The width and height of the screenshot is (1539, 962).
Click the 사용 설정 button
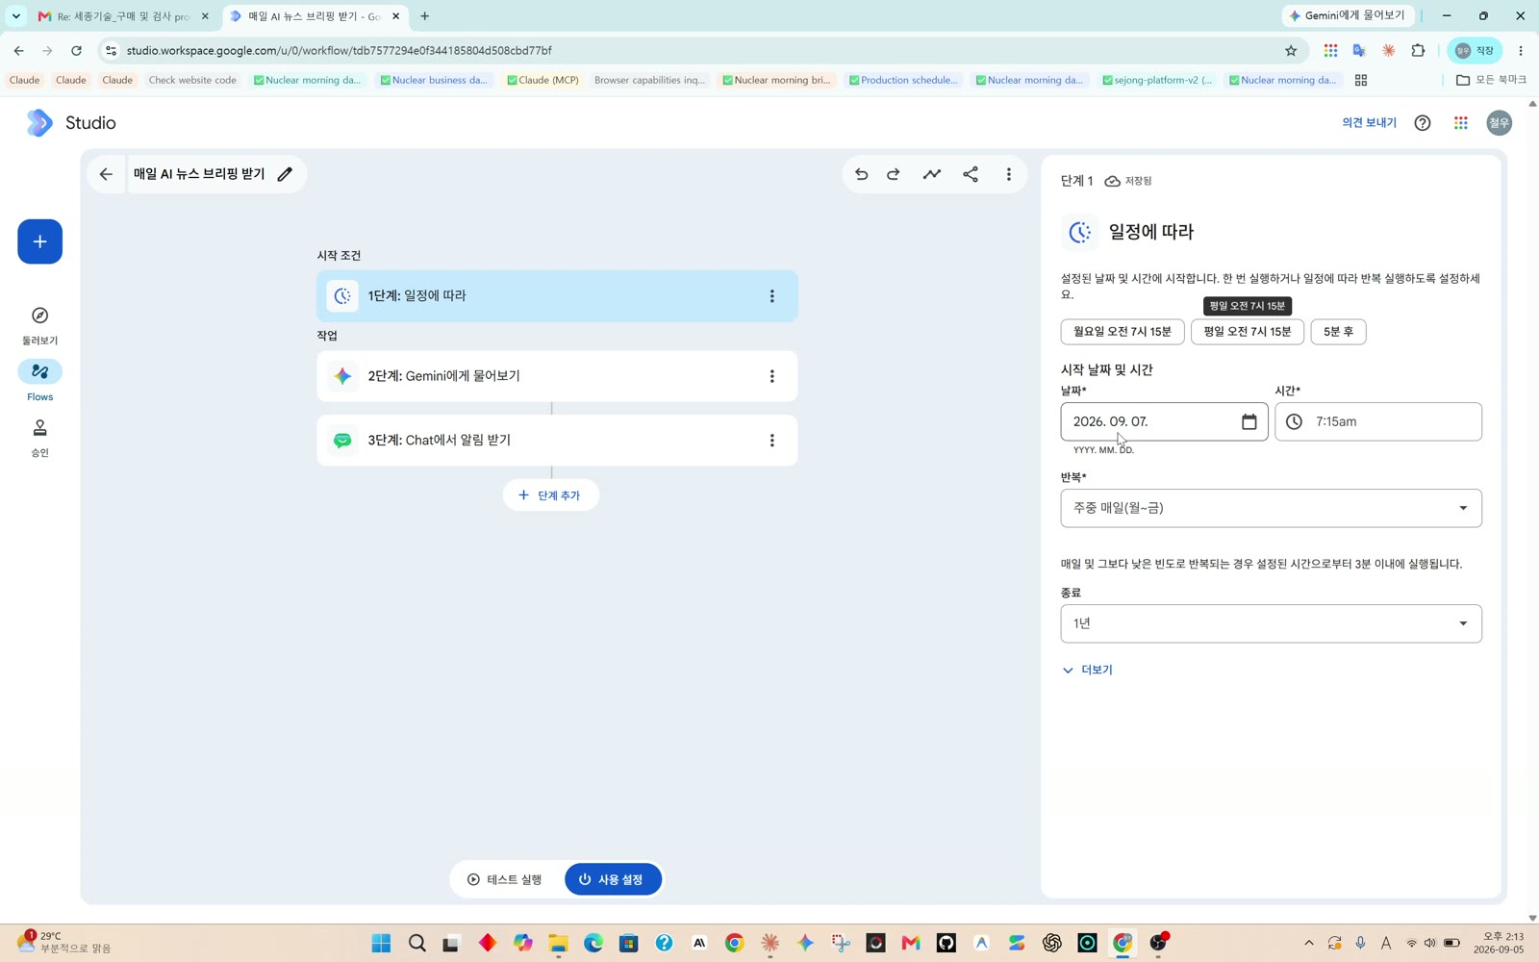click(x=613, y=879)
